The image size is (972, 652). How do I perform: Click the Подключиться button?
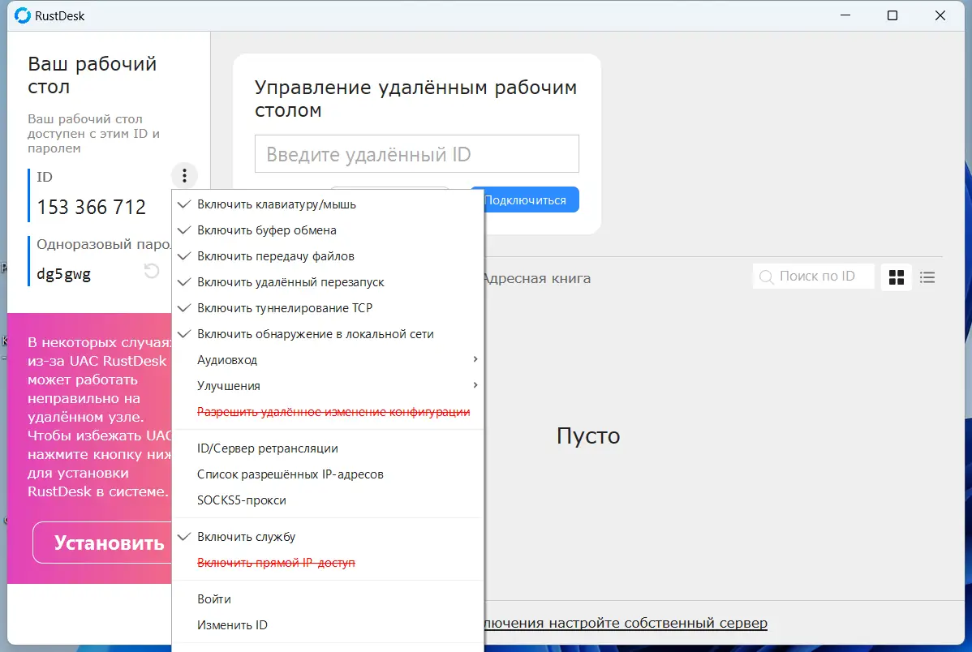531,200
